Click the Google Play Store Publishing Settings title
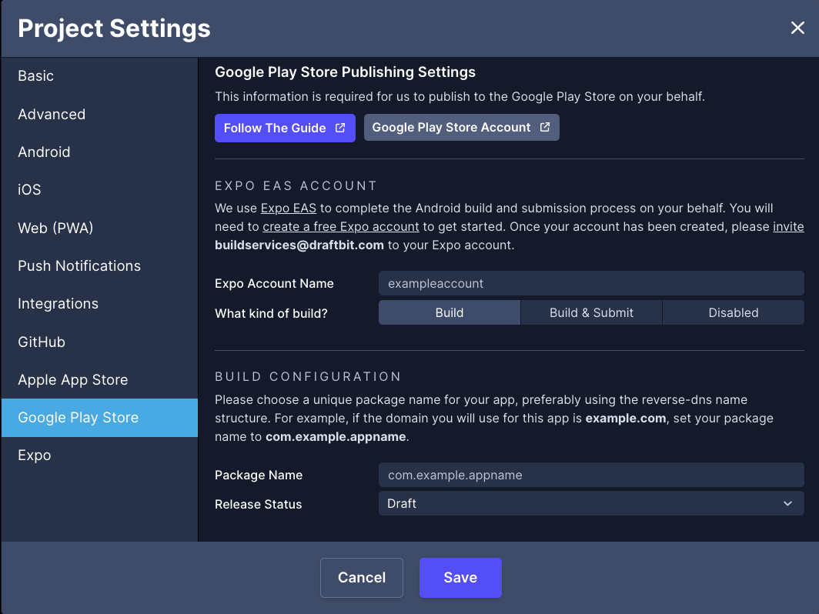Viewport: 819px width, 614px height. (346, 72)
